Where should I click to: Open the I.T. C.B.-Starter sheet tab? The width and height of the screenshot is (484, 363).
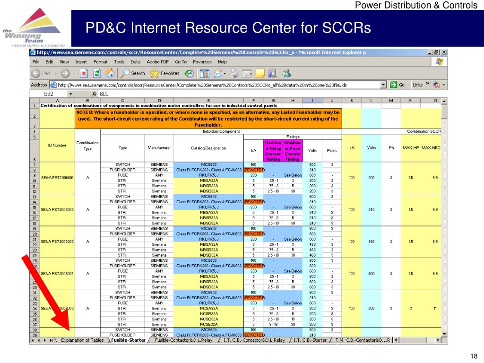(x=310, y=340)
